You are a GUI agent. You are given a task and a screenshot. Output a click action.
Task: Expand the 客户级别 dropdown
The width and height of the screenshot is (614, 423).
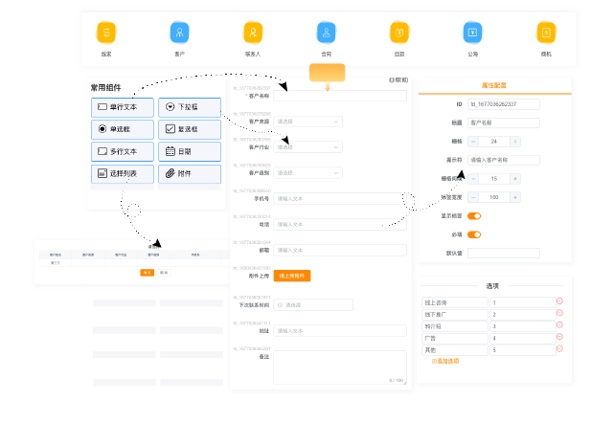point(307,173)
